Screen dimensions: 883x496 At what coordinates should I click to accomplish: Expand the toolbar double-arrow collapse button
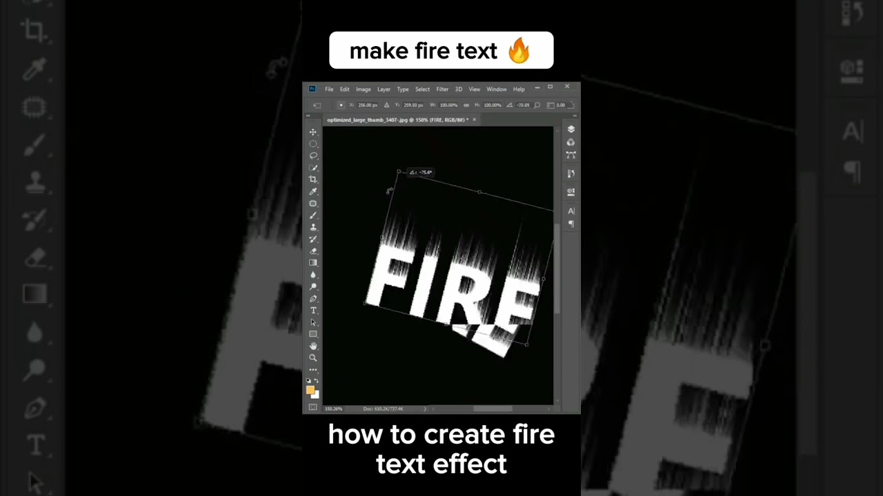point(308,115)
